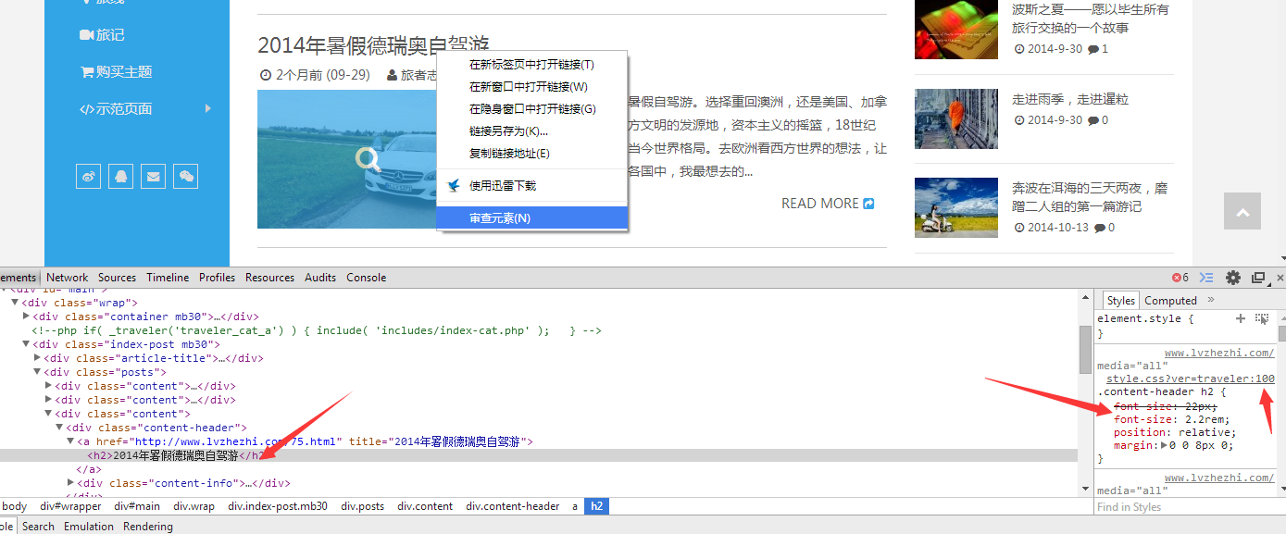The height and width of the screenshot is (534, 1286).
Task: Click the DevTools dock-side icon
Action: click(x=1258, y=278)
